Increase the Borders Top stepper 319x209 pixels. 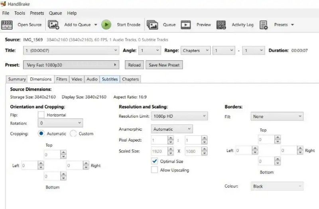[278, 137]
